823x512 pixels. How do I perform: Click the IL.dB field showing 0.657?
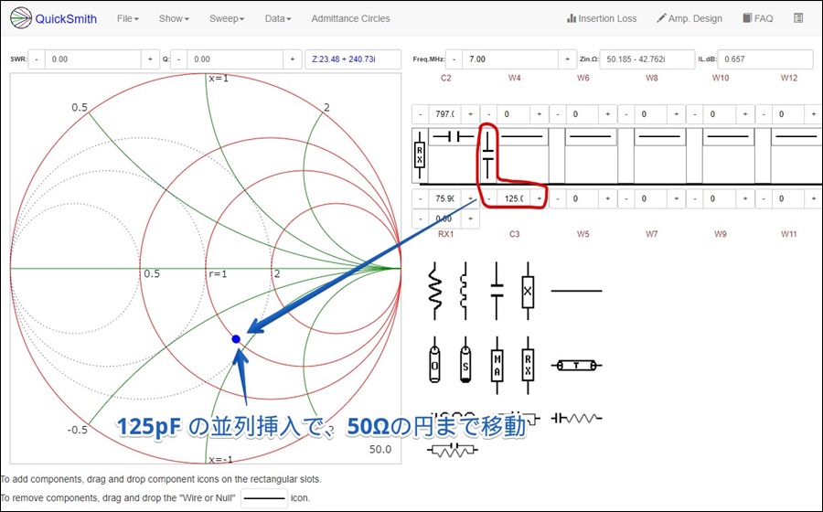coord(765,59)
